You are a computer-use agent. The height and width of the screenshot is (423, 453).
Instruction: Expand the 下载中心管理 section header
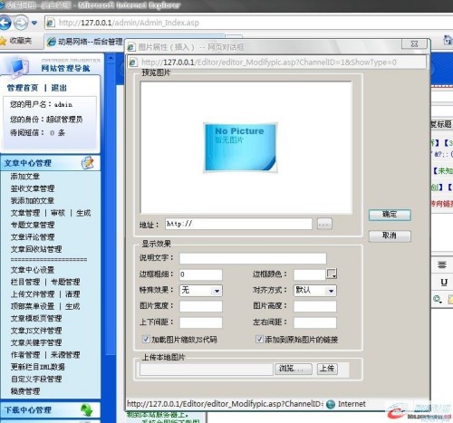pyautogui.click(x=50, y=410)
